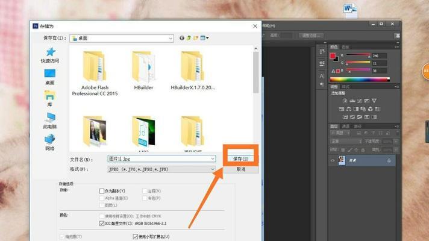This screenshot has height=241, width=429.
Task: Add a Threshold adjustment
Action: pyautogui.click(x=360, y=117)
